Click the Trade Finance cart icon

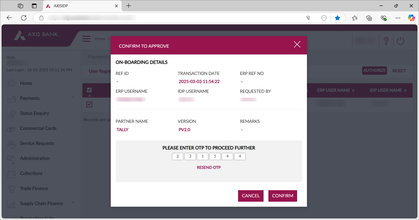point(11,188)
